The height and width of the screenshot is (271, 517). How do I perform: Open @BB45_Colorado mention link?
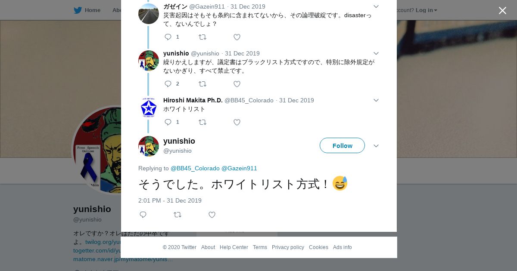[x=195, y=168]
